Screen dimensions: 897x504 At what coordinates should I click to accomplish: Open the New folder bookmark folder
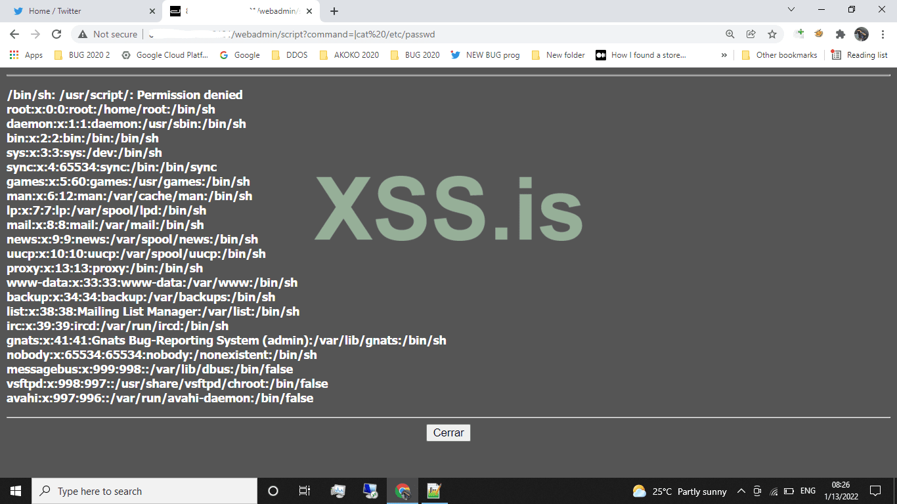pyautogui.click(x=558, y=55)
